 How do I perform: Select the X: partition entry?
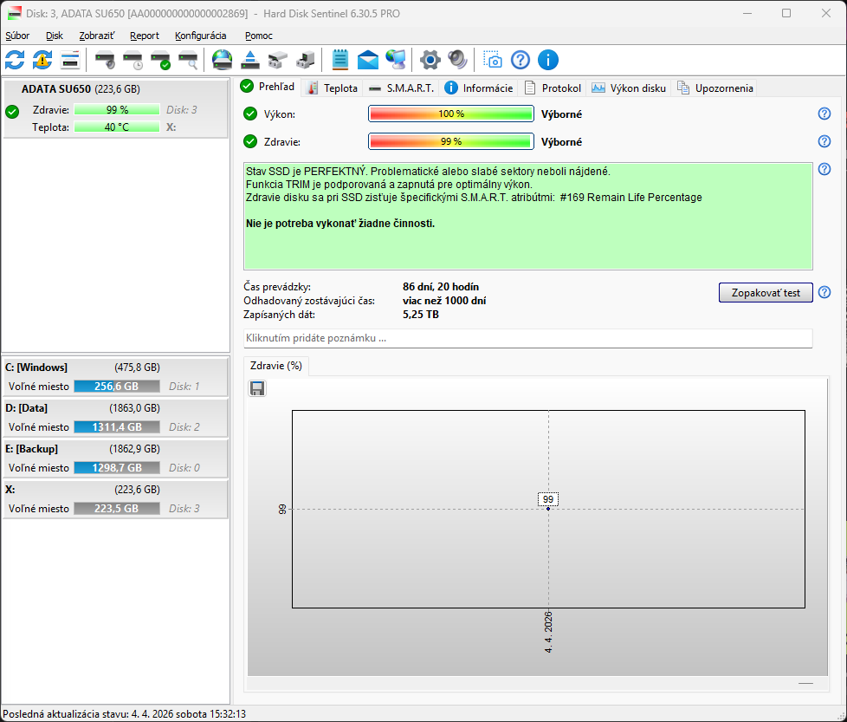[x=115, y=498]
